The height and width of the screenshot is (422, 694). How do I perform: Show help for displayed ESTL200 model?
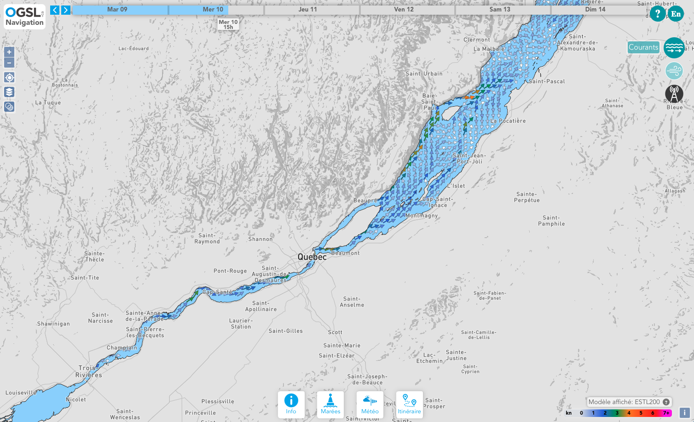pos(666,402)
